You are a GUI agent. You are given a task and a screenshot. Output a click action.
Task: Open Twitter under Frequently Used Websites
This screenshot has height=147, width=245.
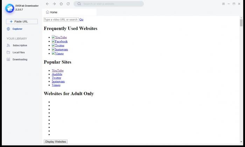tap(59, 45)
